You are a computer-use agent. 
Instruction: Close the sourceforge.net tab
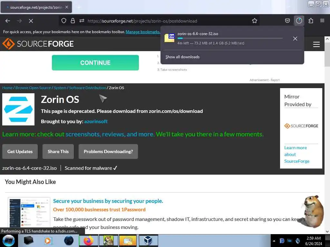pos(67,7)
